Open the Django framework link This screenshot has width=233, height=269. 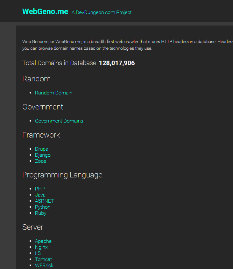[x=43, y=155]
